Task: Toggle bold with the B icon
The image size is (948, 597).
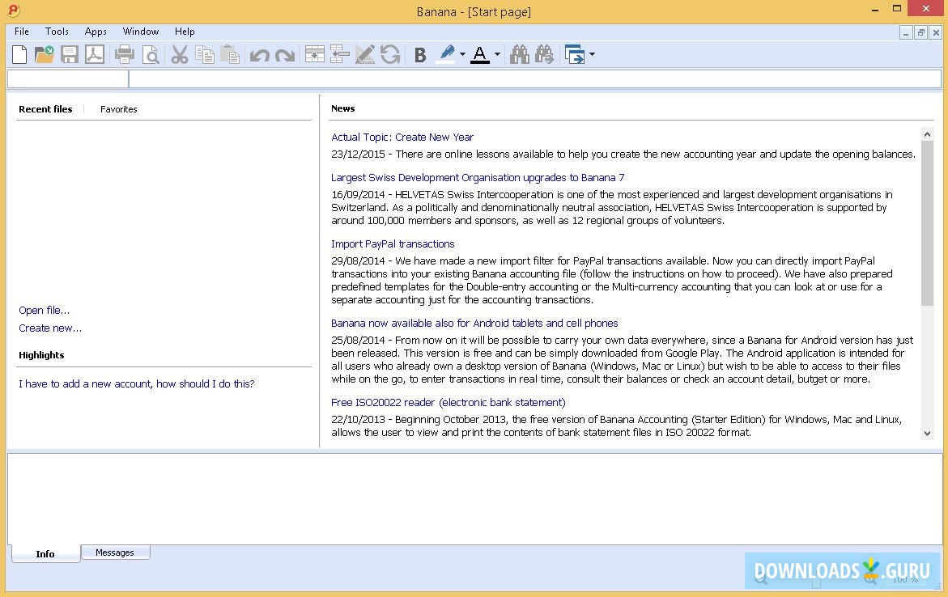Action: pyautogui.click(x=420, y=55)
